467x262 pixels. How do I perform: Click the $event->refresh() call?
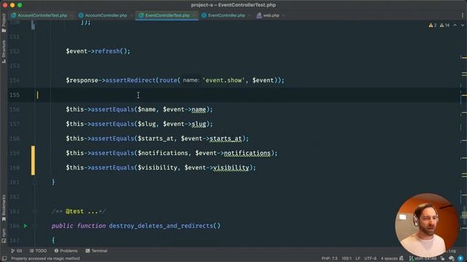click(x=98, y=51)
